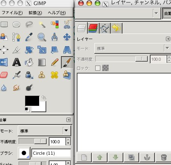Select the Ink tool
This screenshot has height=165, width=171.
pyautogui.click(x=29, y=75)
